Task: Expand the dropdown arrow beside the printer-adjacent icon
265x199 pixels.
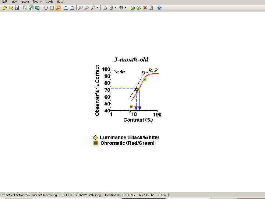Action: (x=116, y=8)
